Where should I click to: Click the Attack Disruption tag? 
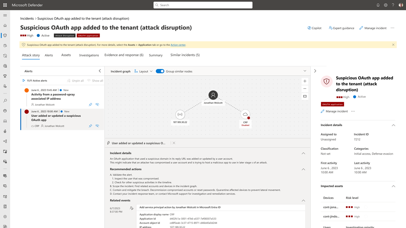65,35
